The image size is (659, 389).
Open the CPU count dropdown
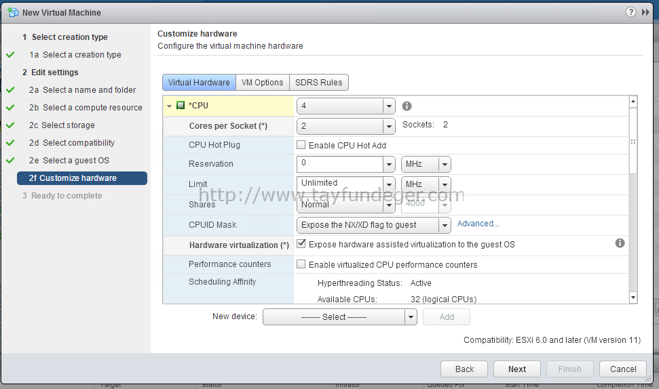click(x=389, y=106)
